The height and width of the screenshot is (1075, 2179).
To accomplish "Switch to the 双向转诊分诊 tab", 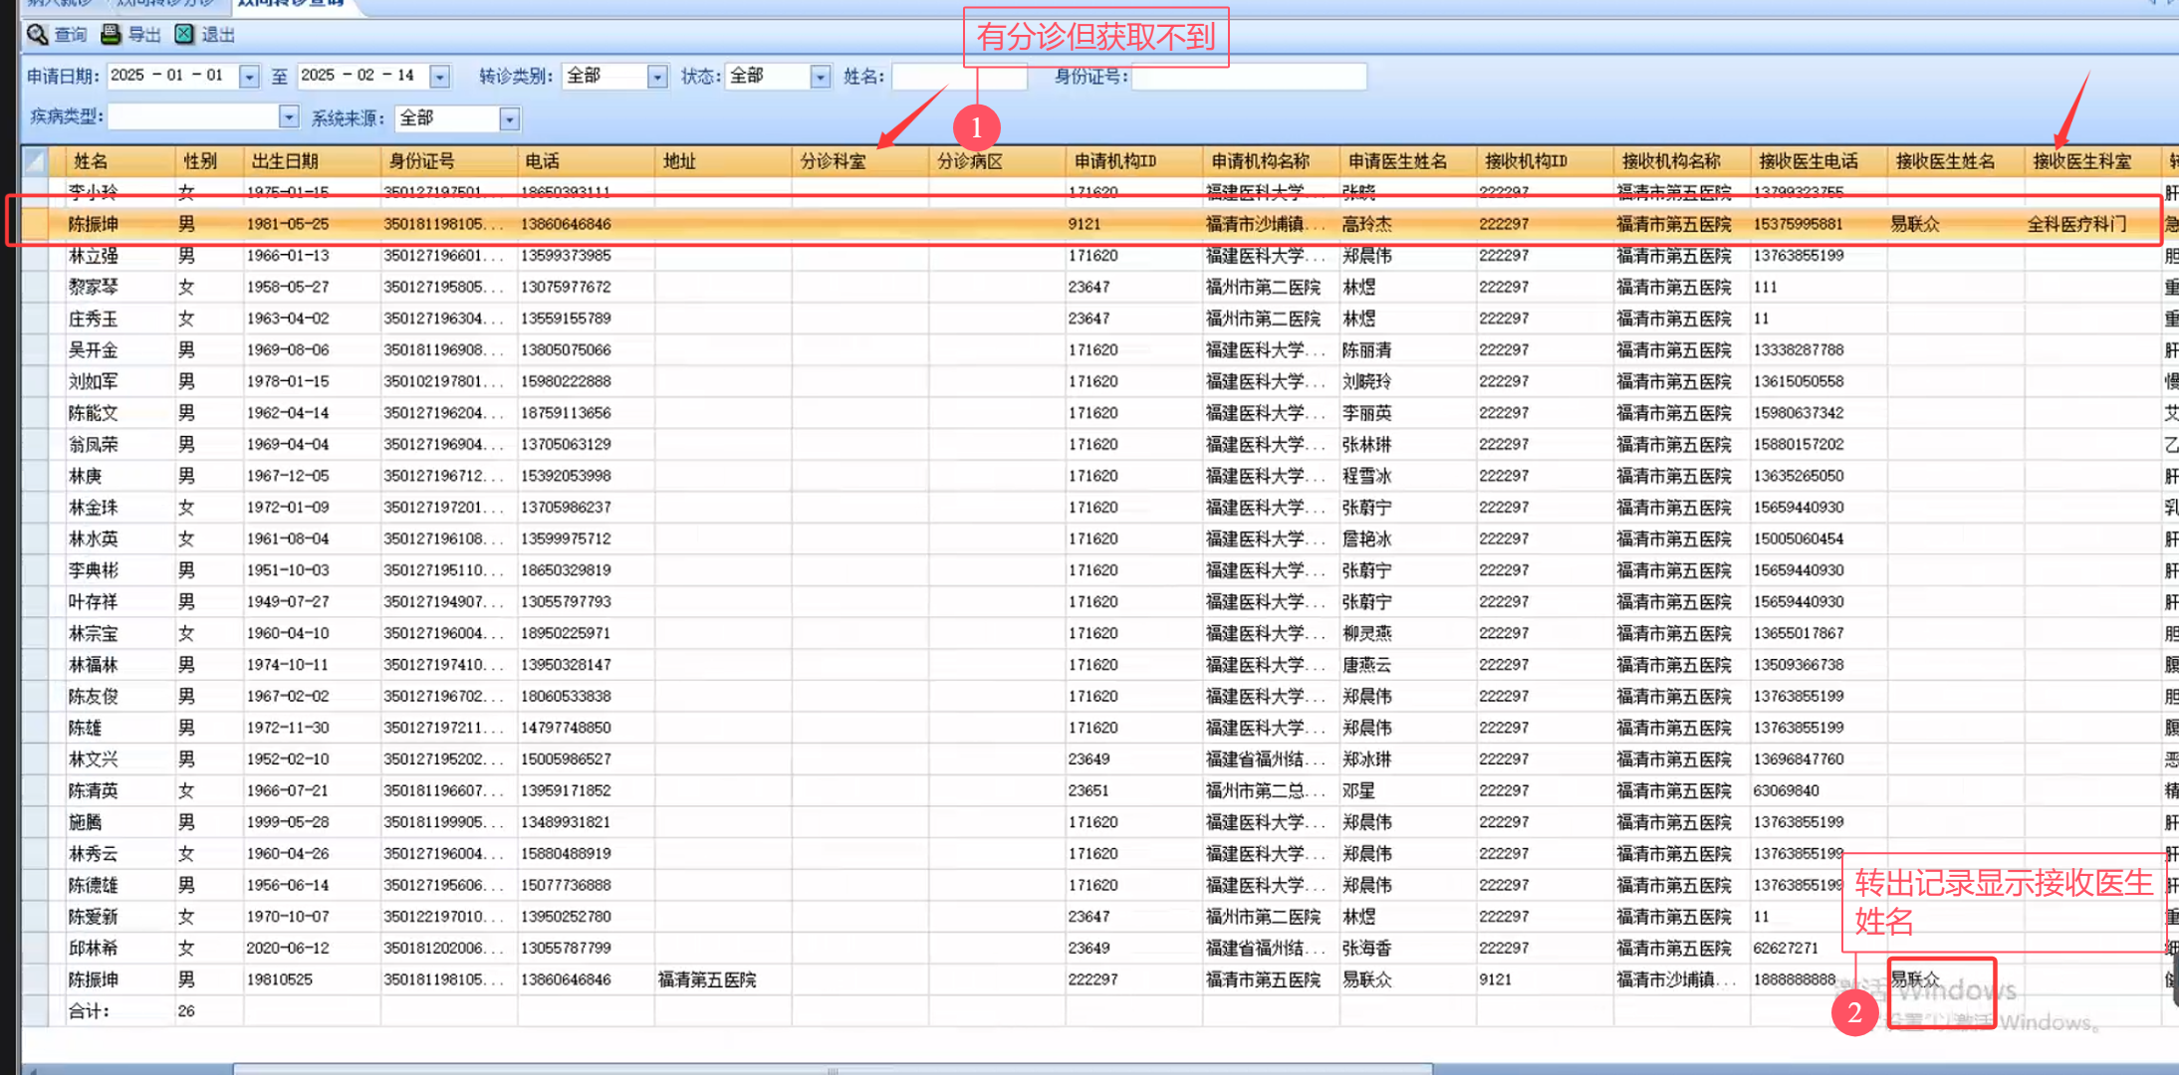I will tap(165, 3).
